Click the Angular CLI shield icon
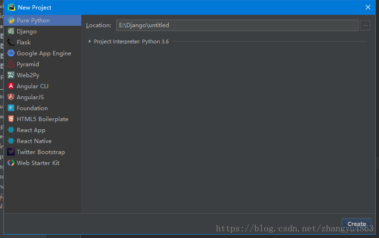The image size is (379, 238). coord(11,86)
